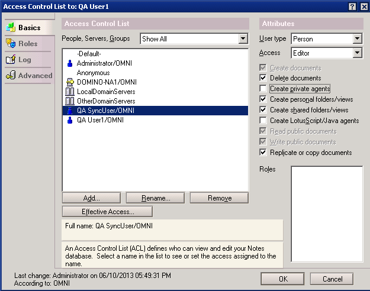Screen dimensions: 370x291
Task: Click the According to: OMNI text
Action: [x=42, y=283]
